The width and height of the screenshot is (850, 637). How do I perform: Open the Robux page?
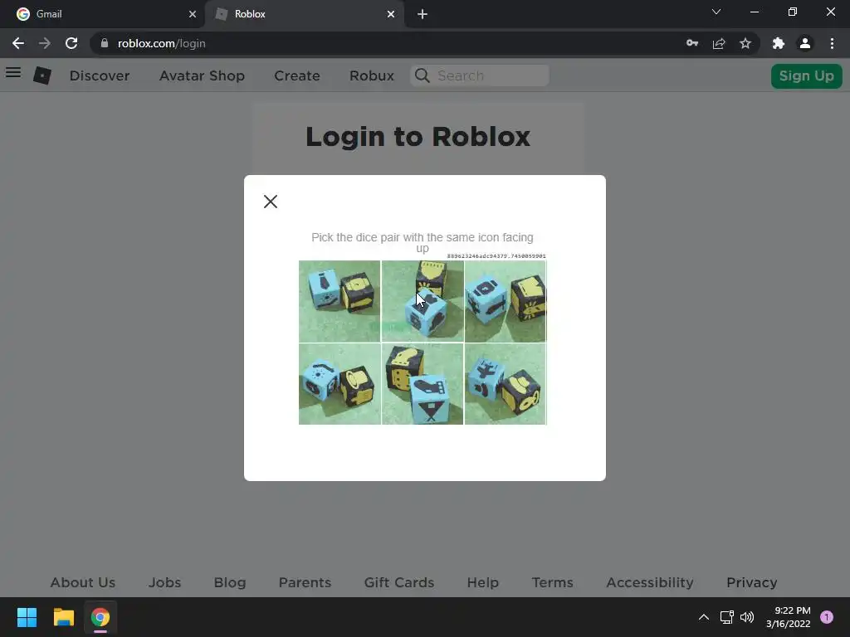pos(371,75)
